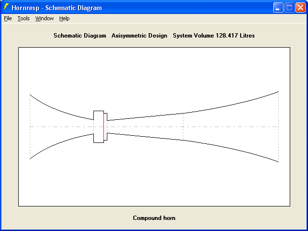The image size is (308, 231).
Task: Close the Schematic Diagram window
Action: [300, 8]
